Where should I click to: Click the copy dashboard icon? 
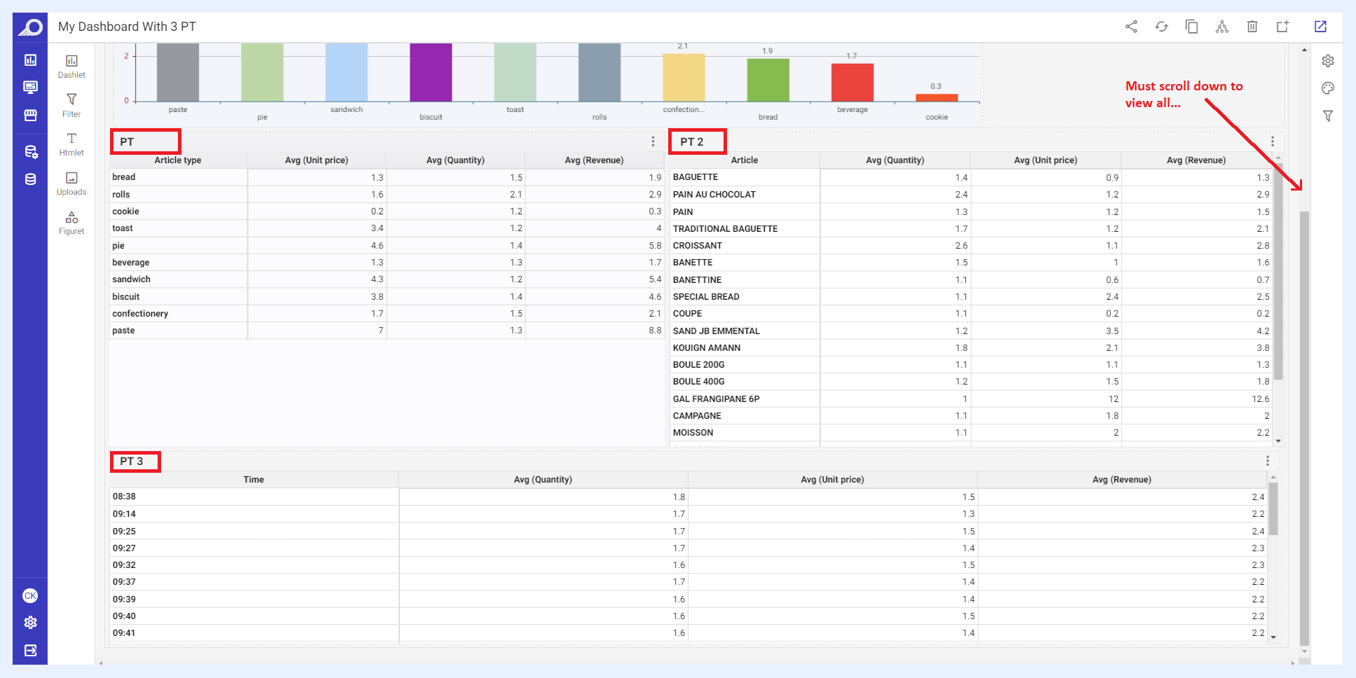pyautogui.click(x=1191, y=27)
